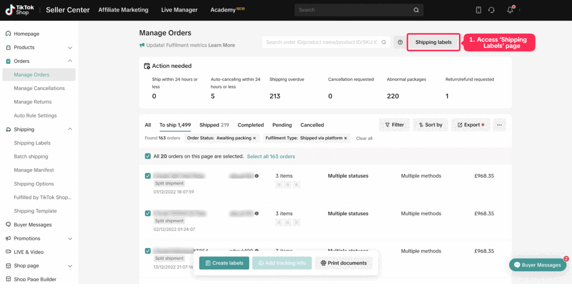Screen dimensions: 572x296
Task: Open Affiliate Marketing in top menu
Action: pyautogui.click(x=123, y=10)
